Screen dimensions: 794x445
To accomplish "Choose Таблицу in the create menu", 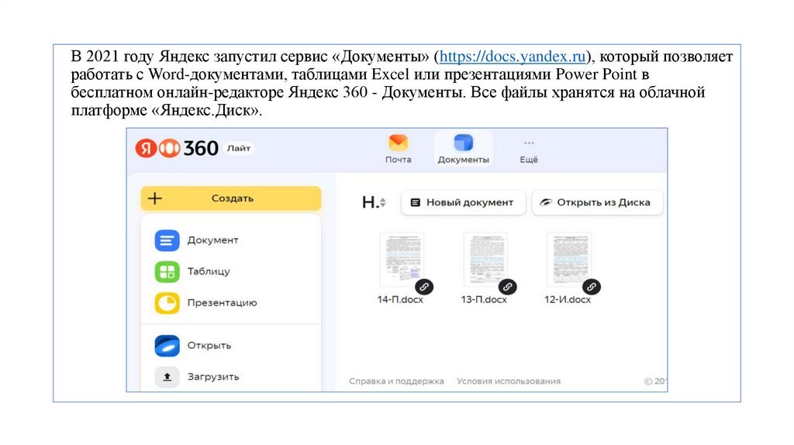I will 231,272.
